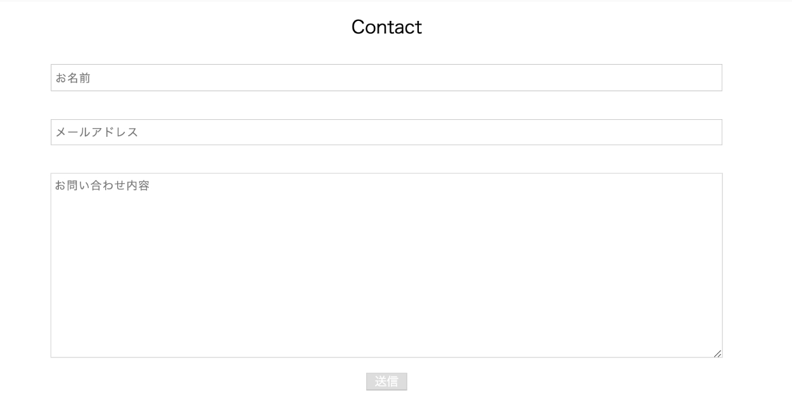Click the resize grip on message box
Viewport: 792px width, 412px height.
[x=717, y=353]
